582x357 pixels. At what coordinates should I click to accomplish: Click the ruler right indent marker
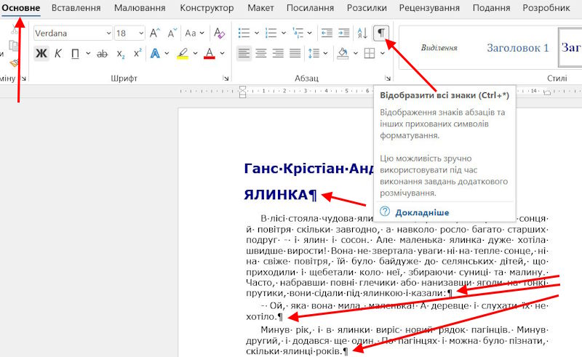547,93
